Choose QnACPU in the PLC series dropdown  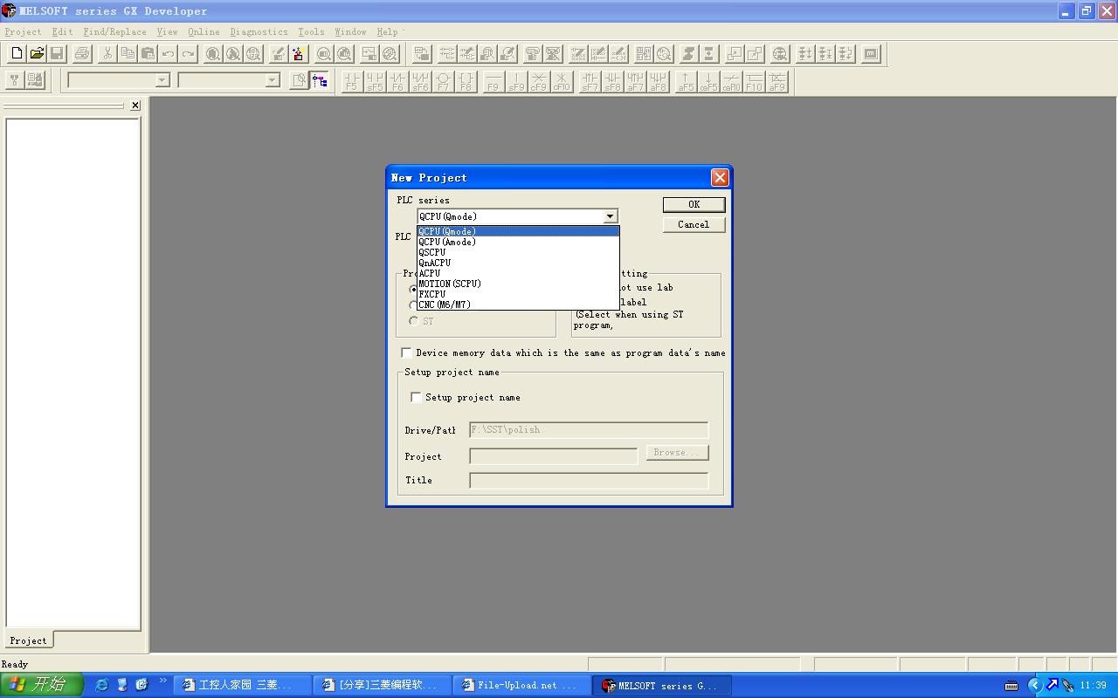(434, 263)
